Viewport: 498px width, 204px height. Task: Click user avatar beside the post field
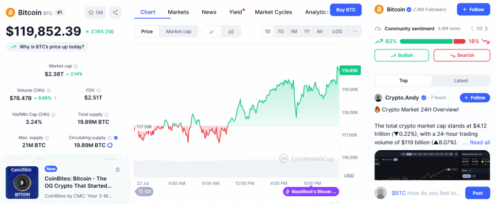click(380, 193)
